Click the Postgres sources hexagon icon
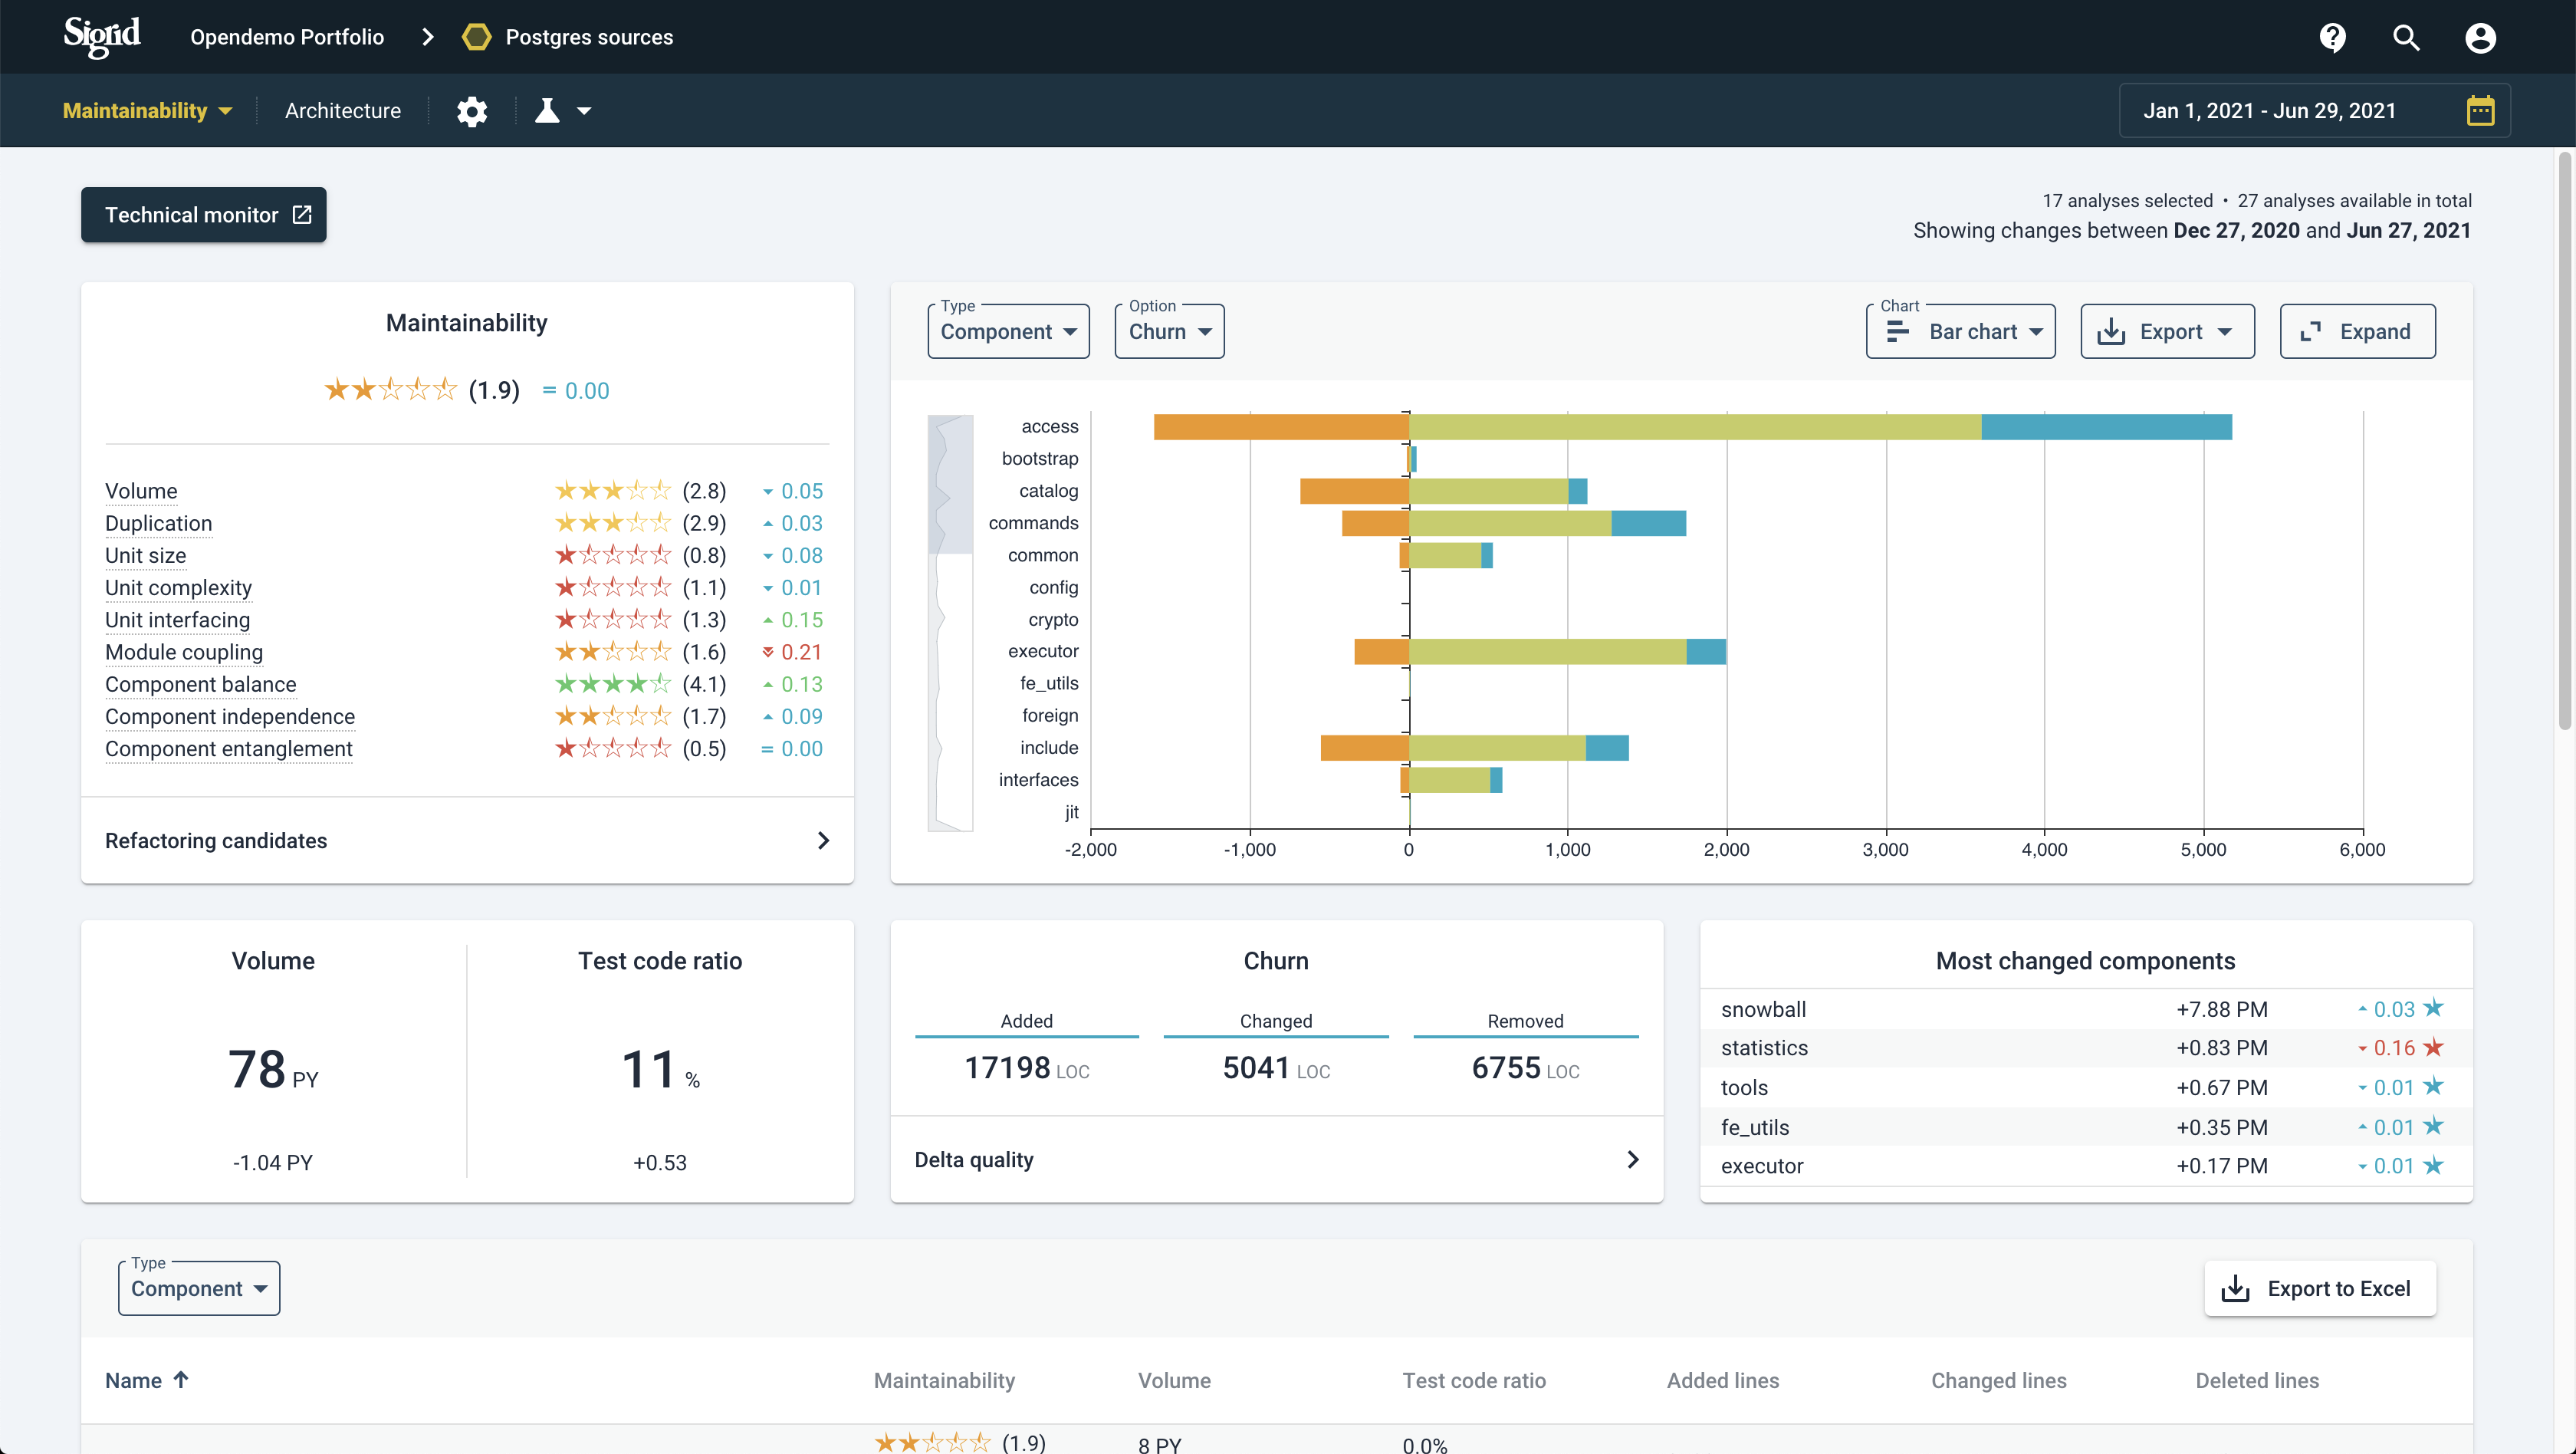The height and width of the screenshot is (1454, 2576). tap(477, 37)
